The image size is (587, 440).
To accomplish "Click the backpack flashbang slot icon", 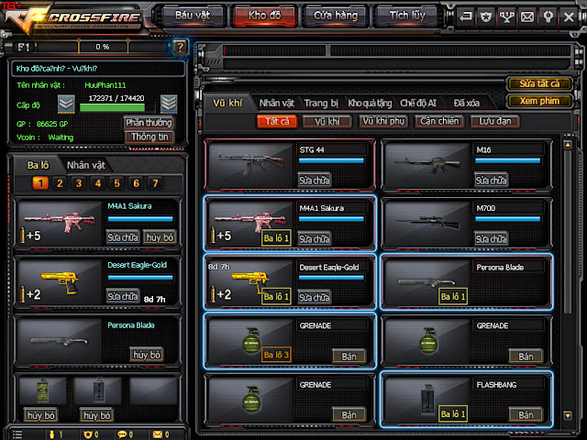I will pyautogui.click(x=98, y=390).
